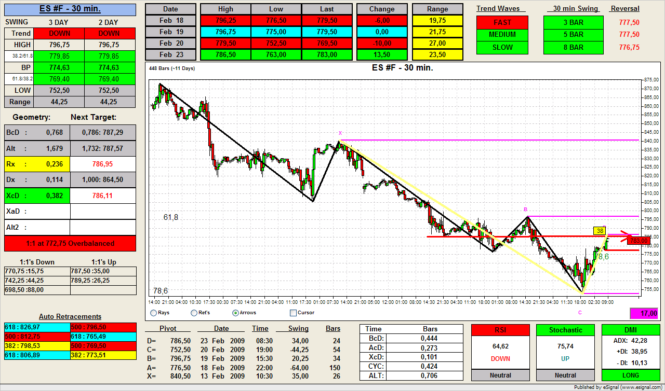Viewport: 665px width, 391px height.
Task: Enable the Cursor checkbox
Action: 293,313
